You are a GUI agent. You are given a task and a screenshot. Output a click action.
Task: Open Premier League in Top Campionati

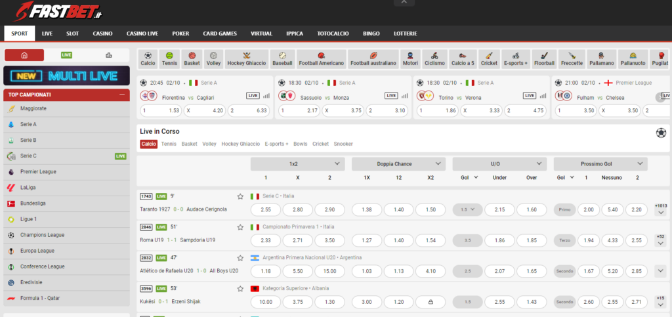coord(66,172)
